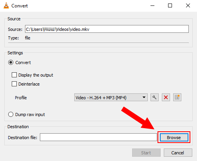Click the 'Profile' label
197x161 pixels.
coord(21,98)
